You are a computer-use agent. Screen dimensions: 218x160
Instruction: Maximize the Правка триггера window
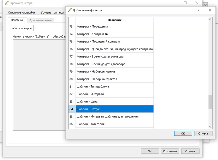coord(185,3)
